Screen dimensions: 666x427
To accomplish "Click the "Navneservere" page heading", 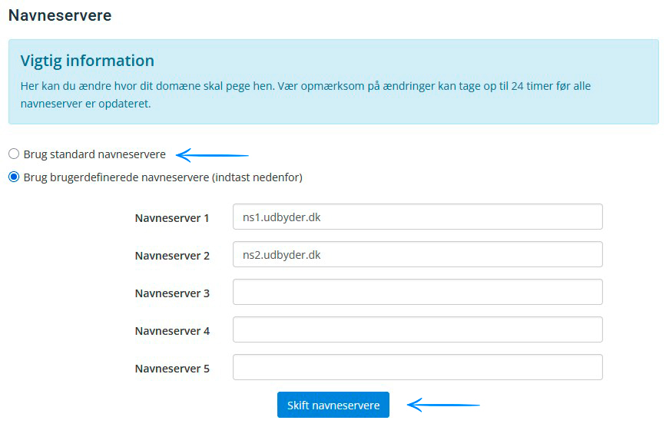I will click(60, 15).
